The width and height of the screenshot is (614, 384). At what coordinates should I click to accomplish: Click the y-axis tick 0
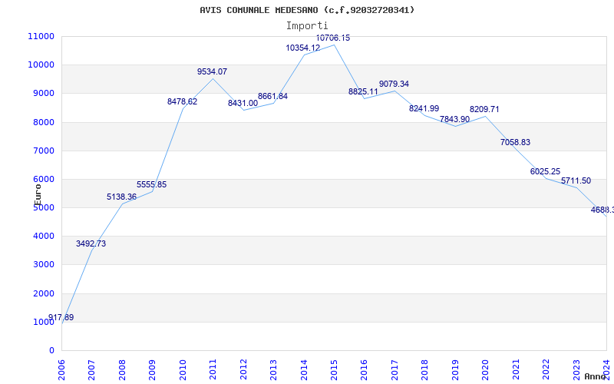(x=51, y=350)
